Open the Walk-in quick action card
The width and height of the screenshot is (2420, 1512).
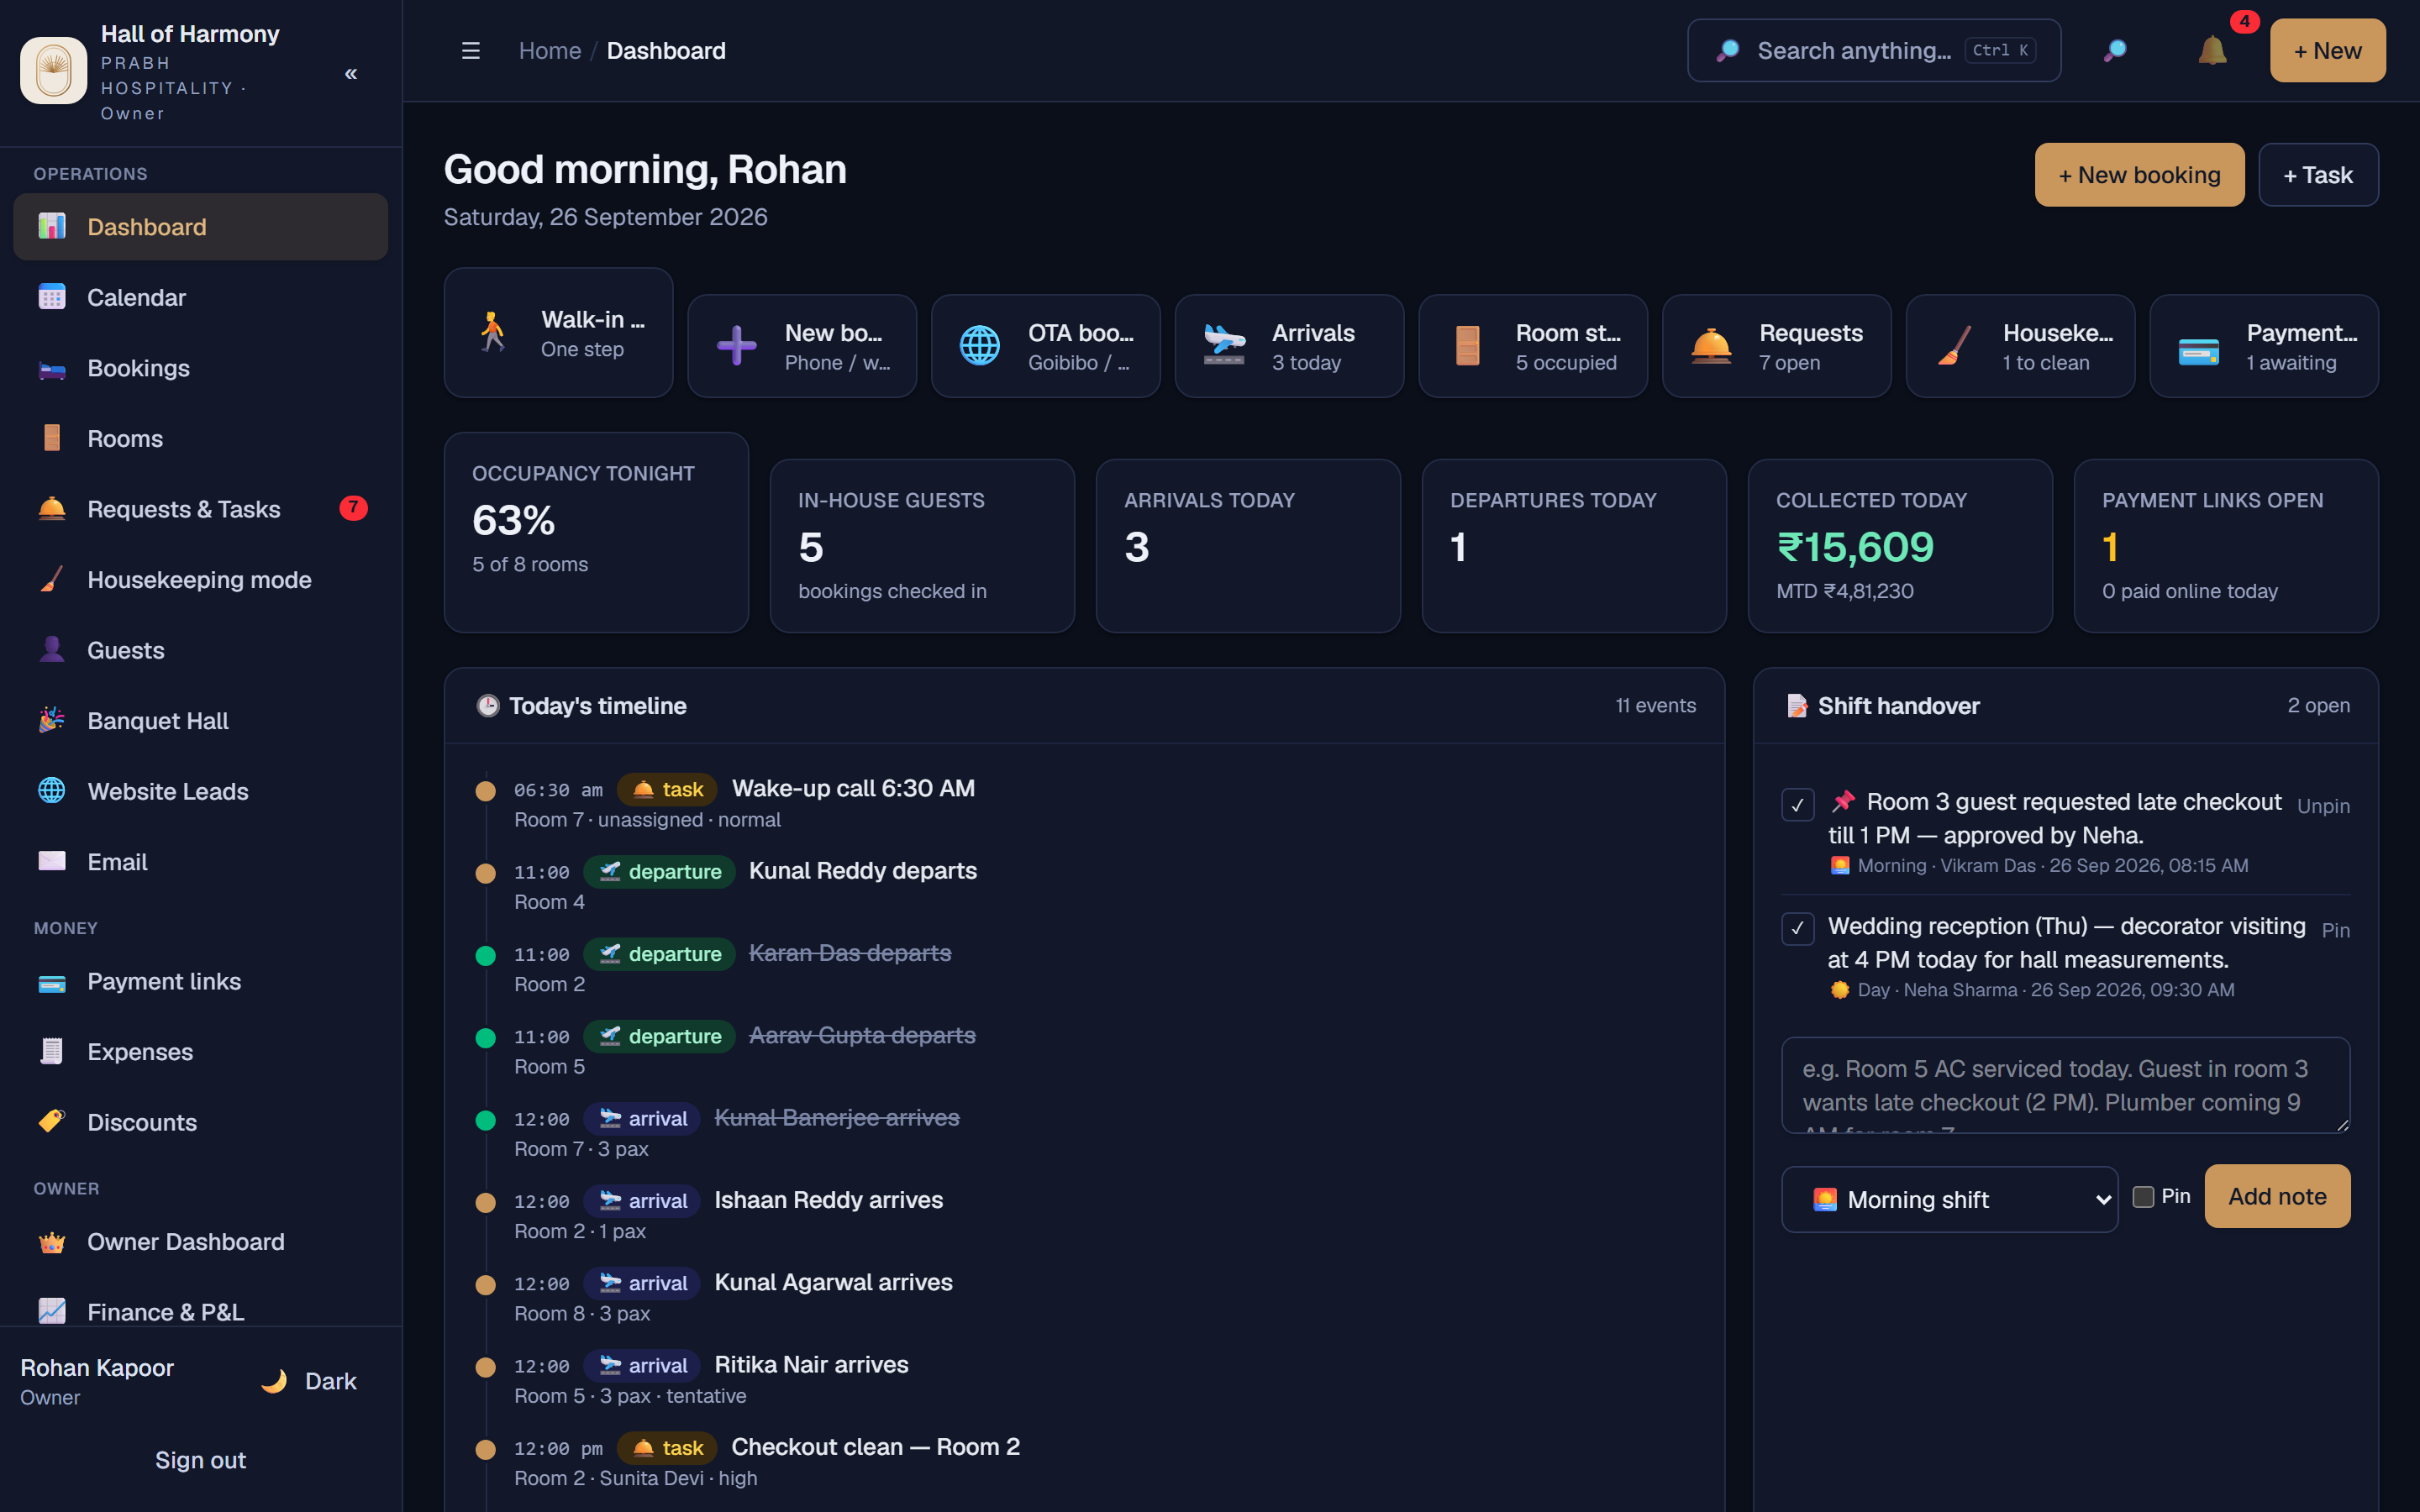pos(558,332)
